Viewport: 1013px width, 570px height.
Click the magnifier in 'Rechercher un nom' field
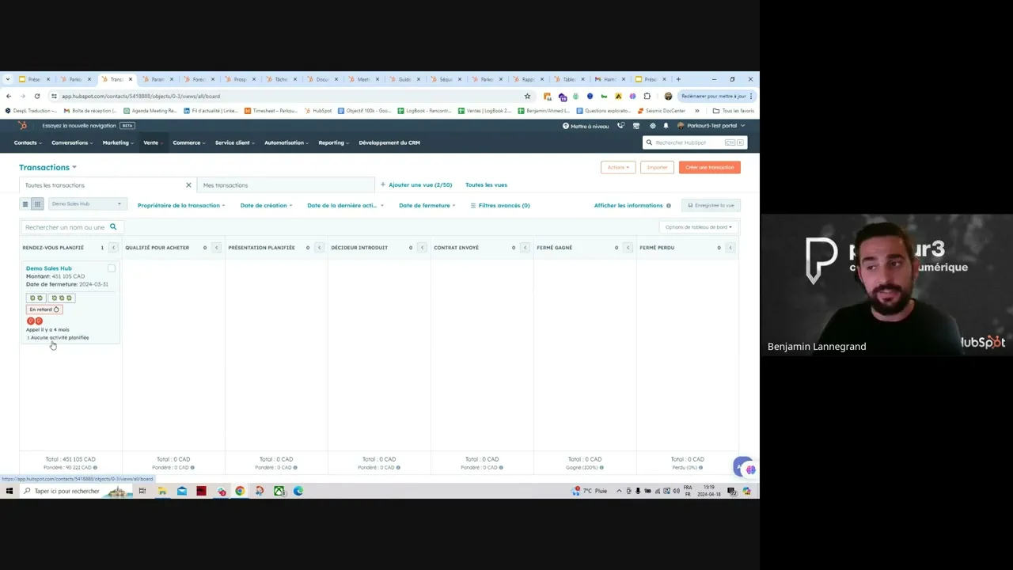pos(113,227)
